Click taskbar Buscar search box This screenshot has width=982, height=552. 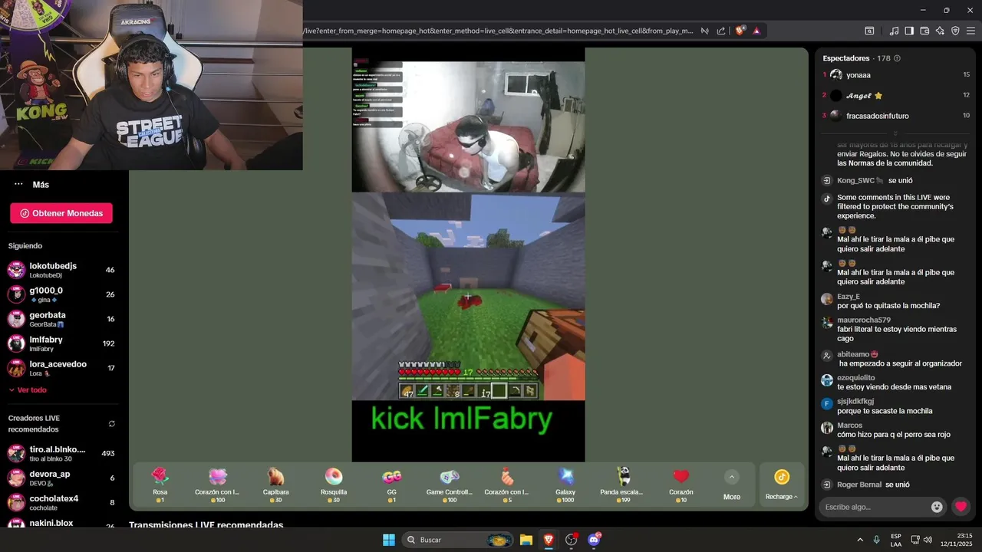coord(458,540)
